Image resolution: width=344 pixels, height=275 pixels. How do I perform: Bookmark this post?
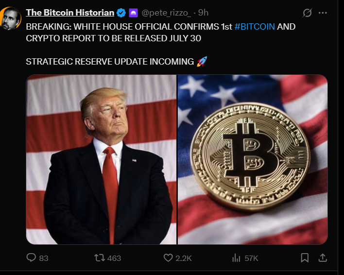(x=305, y=258)
